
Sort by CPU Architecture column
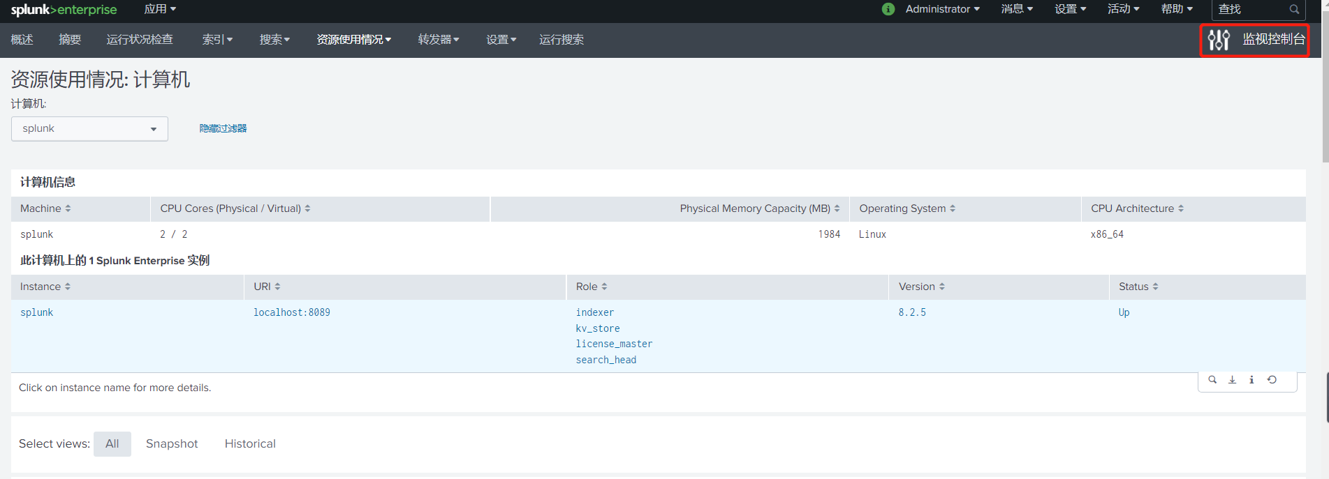1137,208
